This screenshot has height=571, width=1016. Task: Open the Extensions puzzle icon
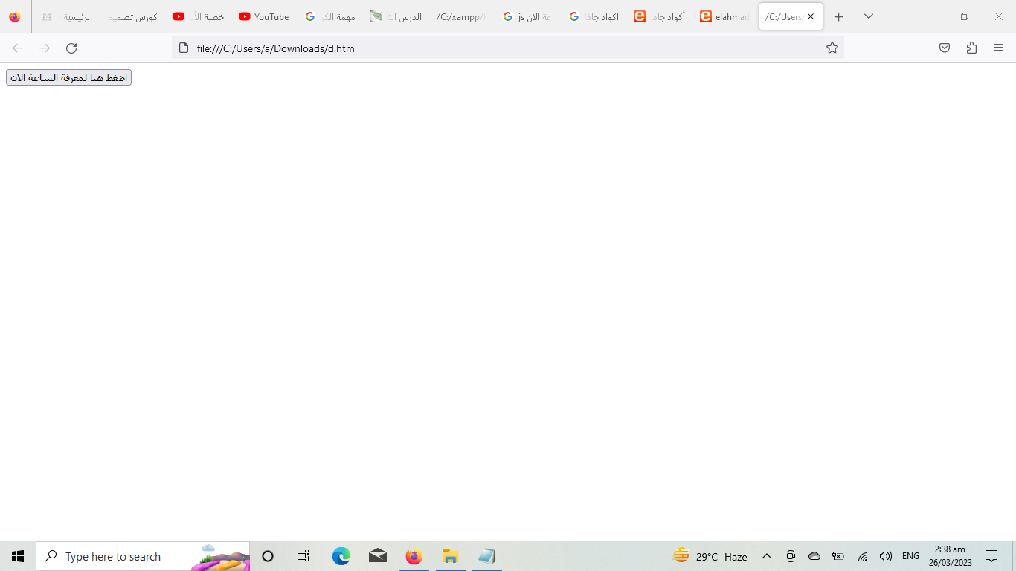click(x=971, y=48)
